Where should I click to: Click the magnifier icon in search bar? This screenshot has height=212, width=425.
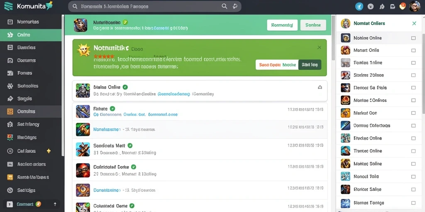(x=225, y=6)
